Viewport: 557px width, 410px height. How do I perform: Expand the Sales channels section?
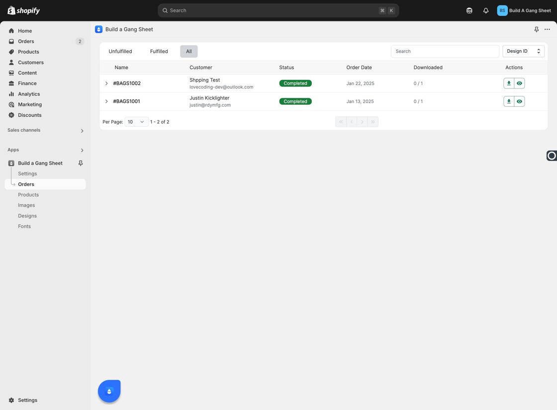[82, 131]
